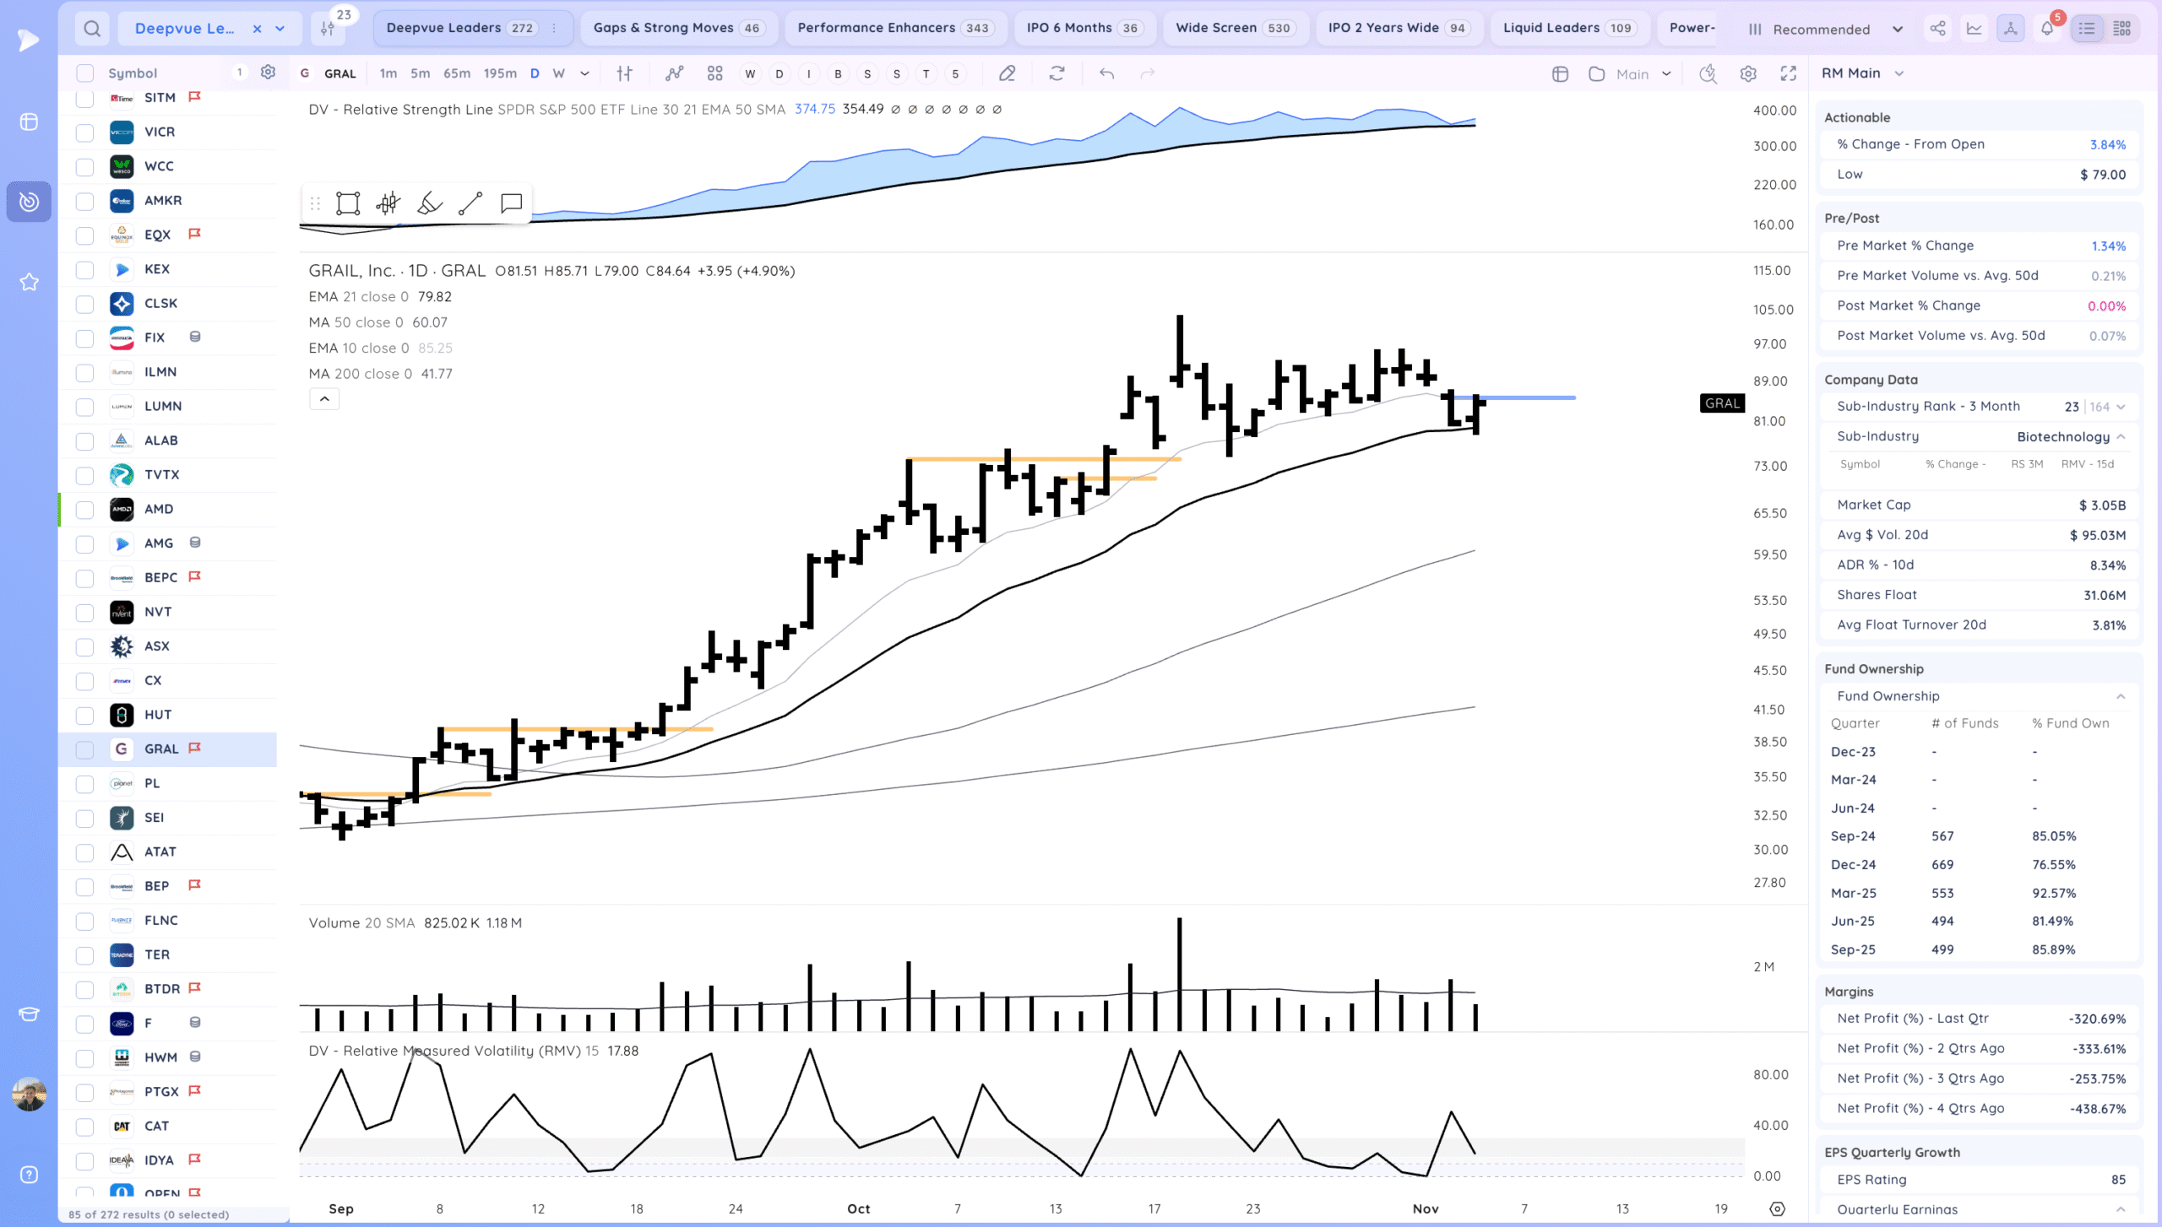Viewport: 2162px width, 1227px height.
Task: Select the 65m timeframe button
Action: click(x=457, y=73)
